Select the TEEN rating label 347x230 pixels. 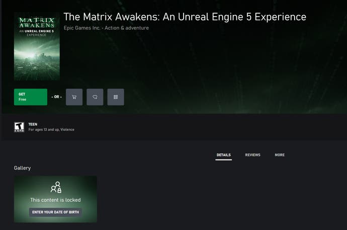pos(33,124)
